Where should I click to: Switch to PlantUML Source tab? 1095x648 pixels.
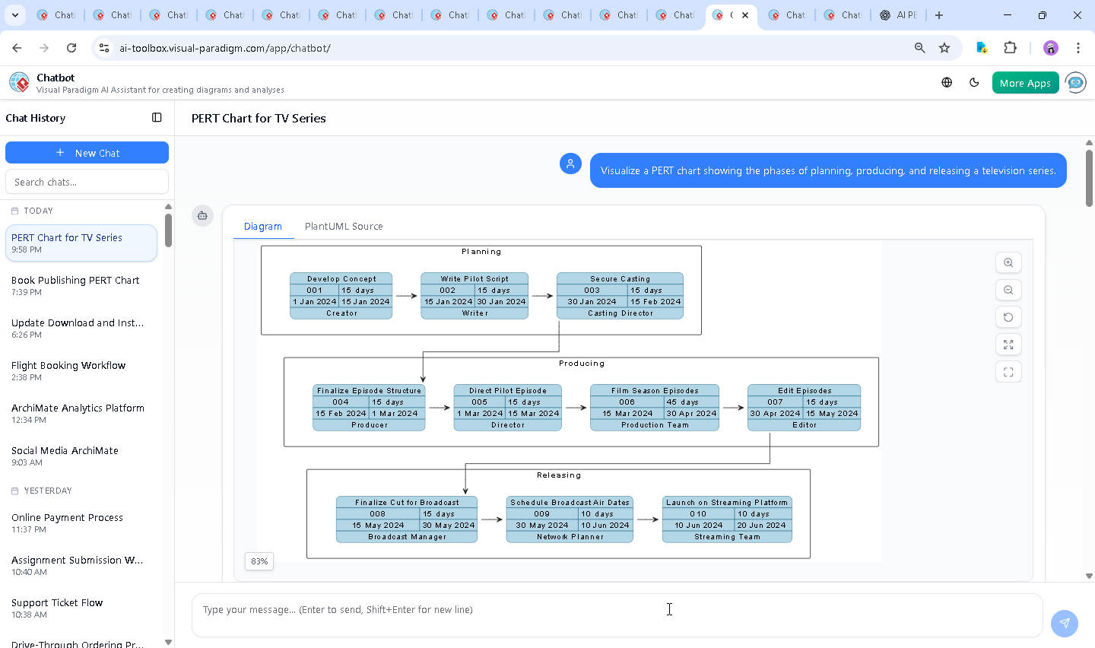[x=344, y=227]
